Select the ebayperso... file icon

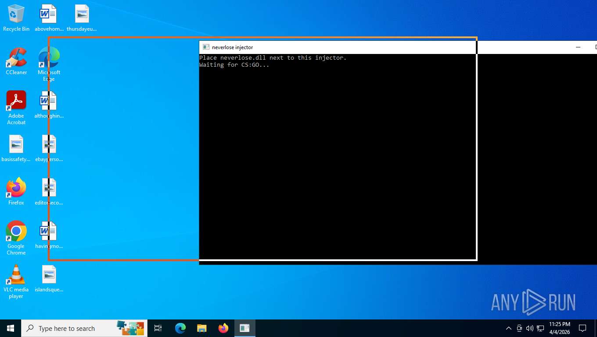coord(49,149)
